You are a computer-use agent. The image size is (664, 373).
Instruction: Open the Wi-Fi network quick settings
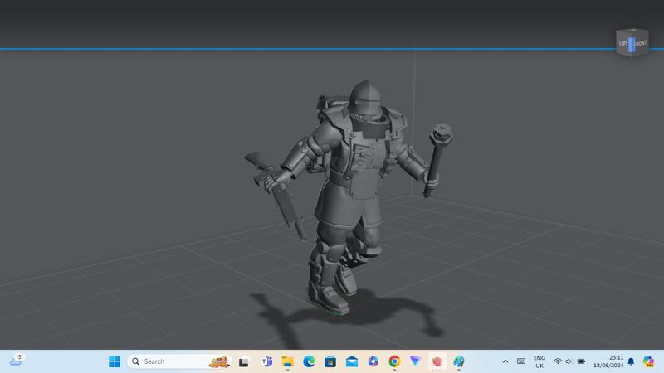(558, 361)
